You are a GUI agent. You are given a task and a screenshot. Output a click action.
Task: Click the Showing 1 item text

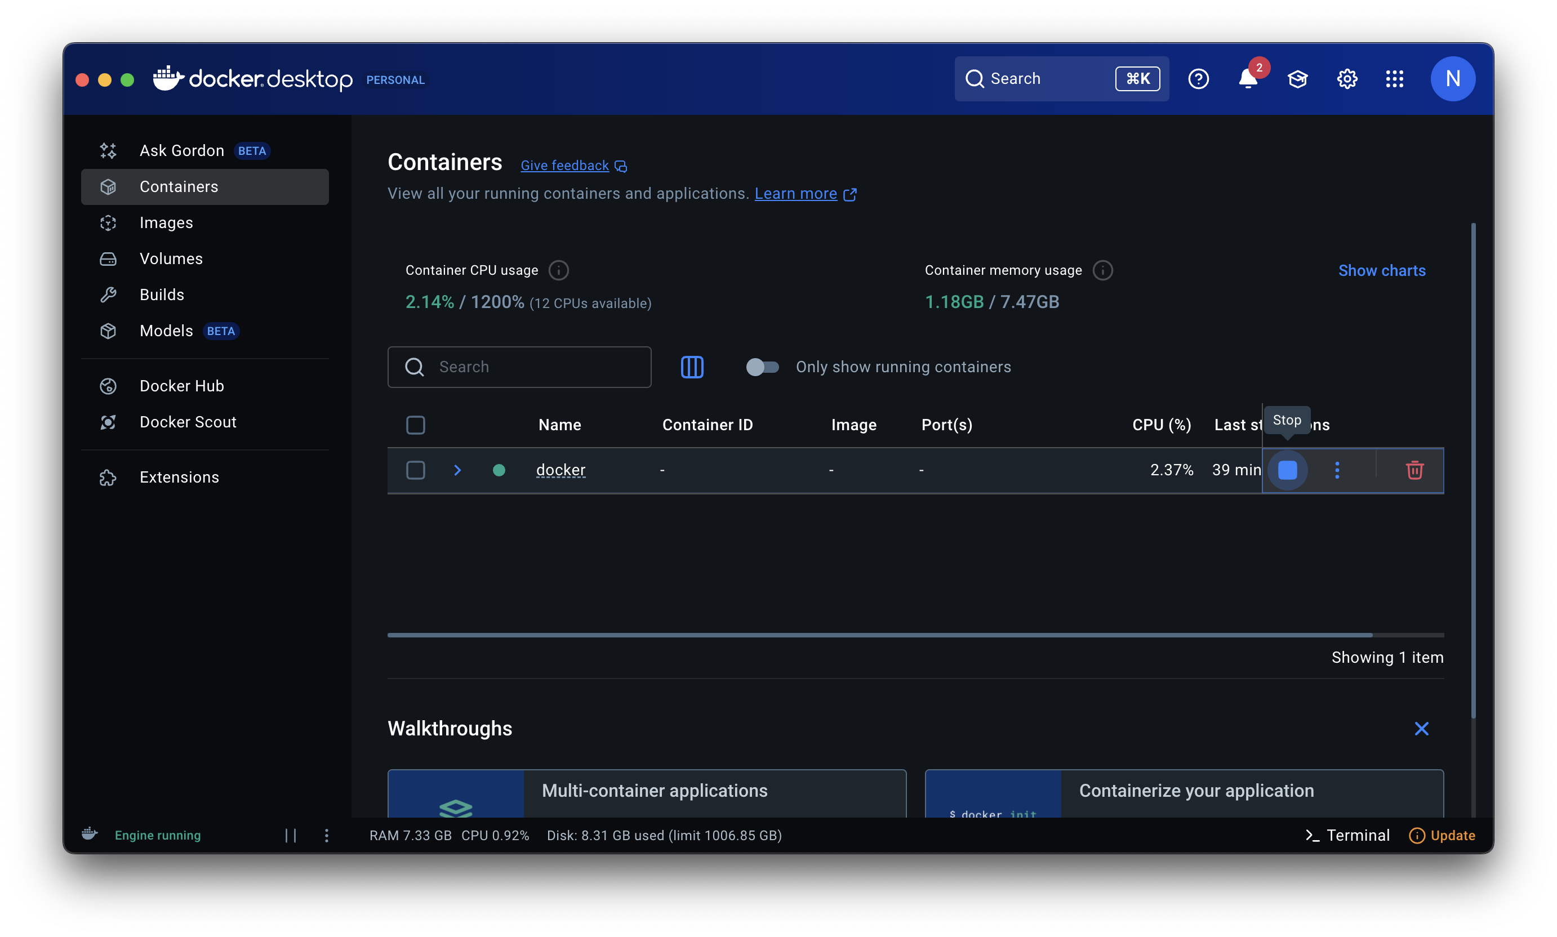(x=1387, y=657)
